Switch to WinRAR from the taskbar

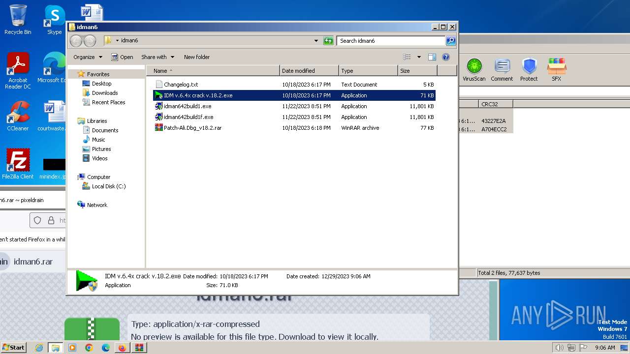coord(139,348)
